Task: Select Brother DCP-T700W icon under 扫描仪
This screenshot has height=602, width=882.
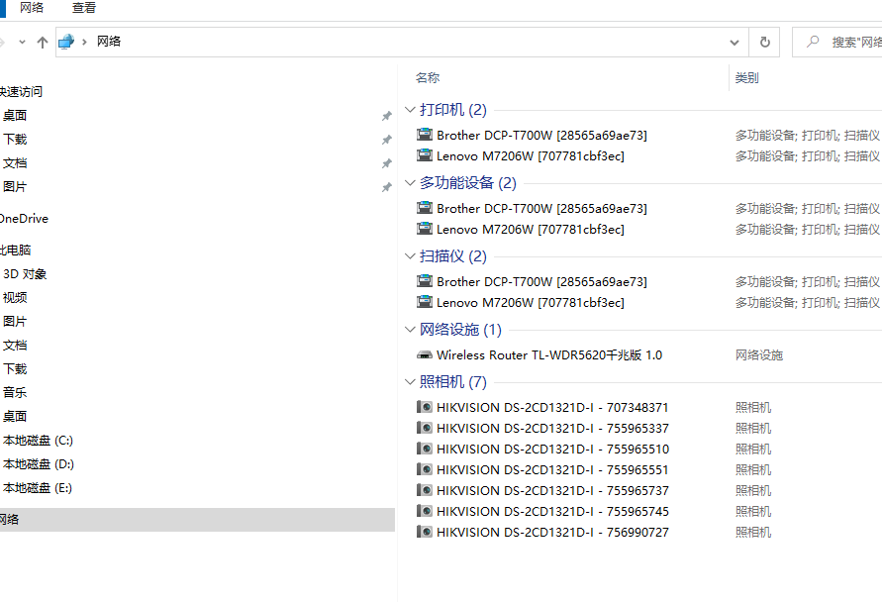Action: coord(425,281)
